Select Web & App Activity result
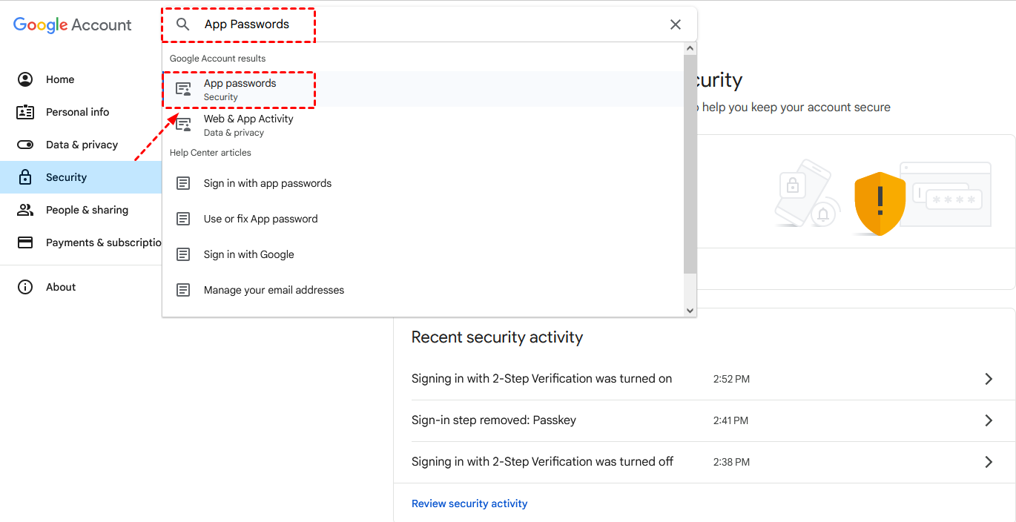This screenshot has height=522, width=1016. pos(248,125)
